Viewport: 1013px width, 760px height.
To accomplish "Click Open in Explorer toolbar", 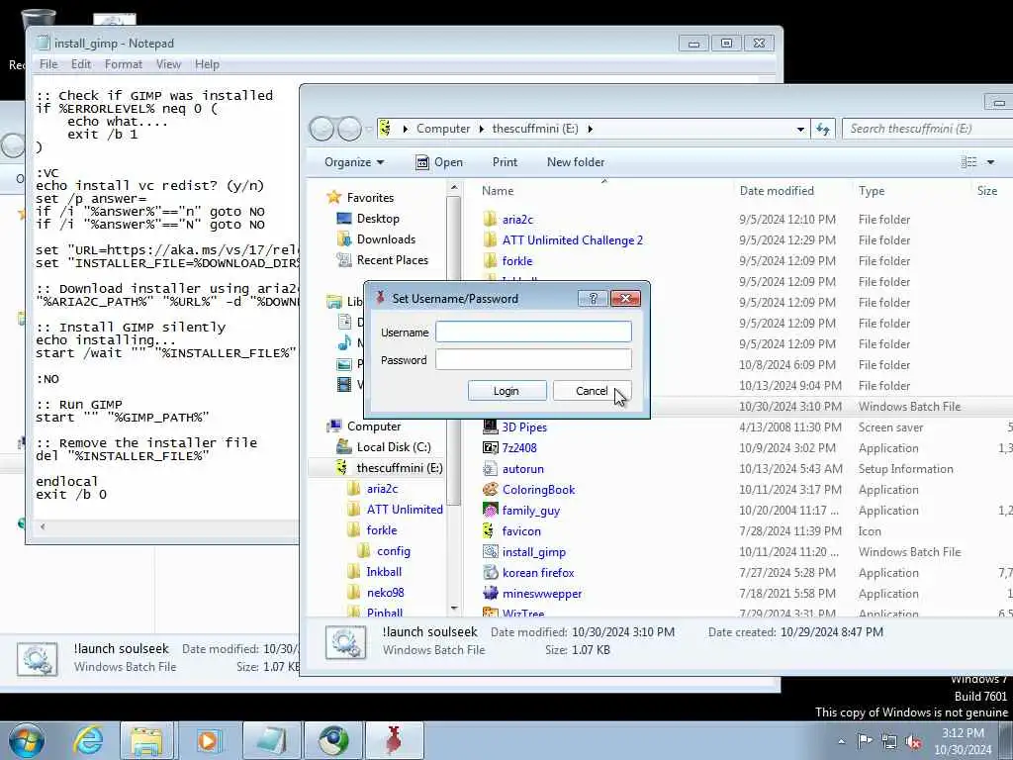I will (x=438, y=162).
